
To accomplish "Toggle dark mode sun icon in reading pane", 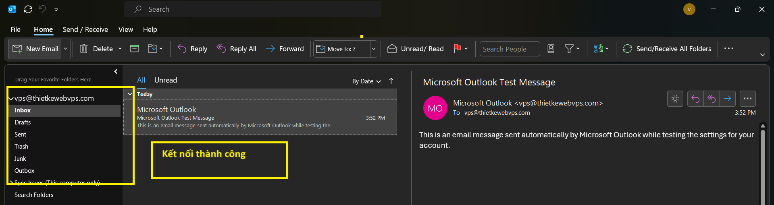I will pos(675,99).
